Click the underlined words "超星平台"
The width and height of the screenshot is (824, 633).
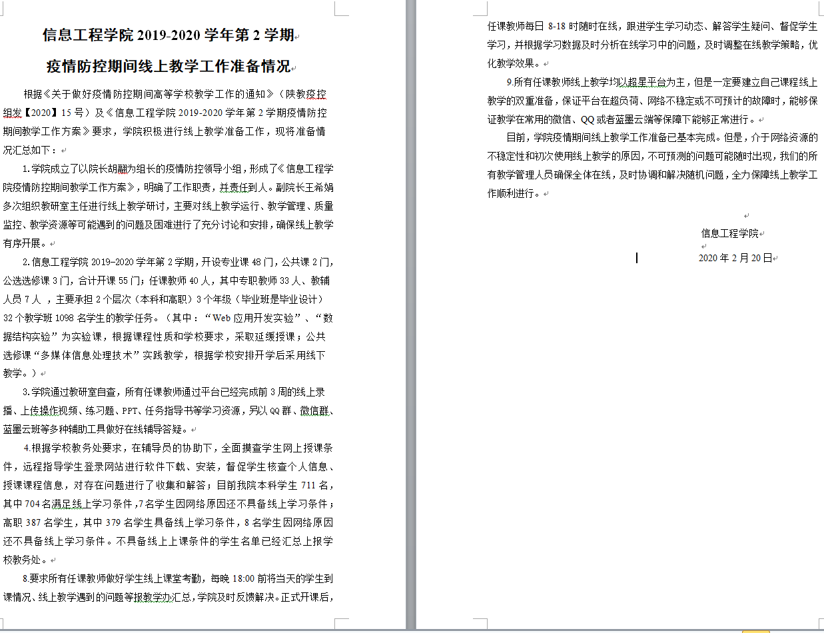(x=647, y=83)
